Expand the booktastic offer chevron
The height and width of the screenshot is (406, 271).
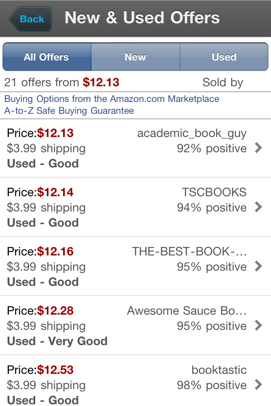[x=259, y=384]
